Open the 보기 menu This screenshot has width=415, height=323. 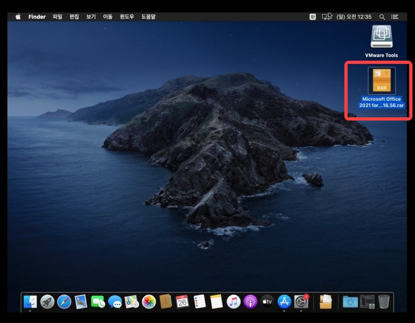click(91, 17)
